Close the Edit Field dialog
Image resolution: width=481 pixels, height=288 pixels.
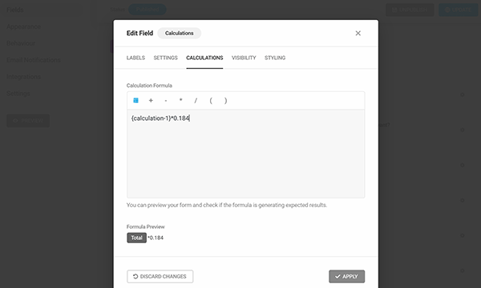tap(358, 33)
